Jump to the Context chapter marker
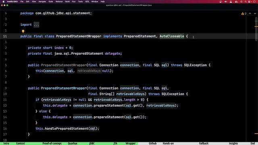The width and height of the screenshot is (258, 145). pyautogui.click(x=21, y=143)
